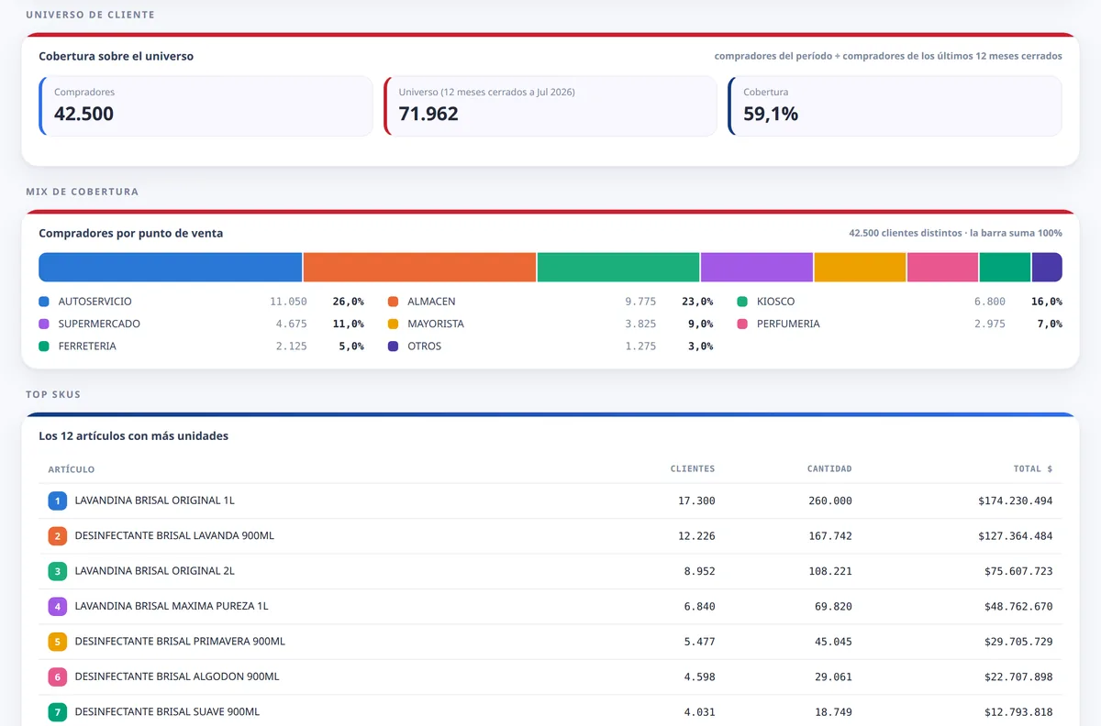Screen dimensions: 1101x726
Task: Click the Cobertura sobre el universo heading
Action: point(116,57)
